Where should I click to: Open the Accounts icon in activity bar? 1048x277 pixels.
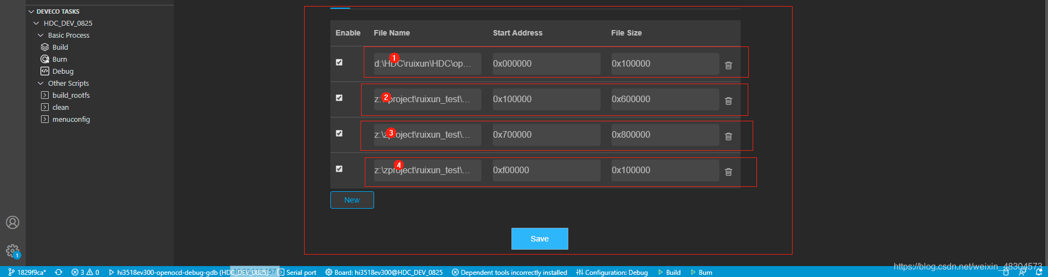tap(13, 222)
